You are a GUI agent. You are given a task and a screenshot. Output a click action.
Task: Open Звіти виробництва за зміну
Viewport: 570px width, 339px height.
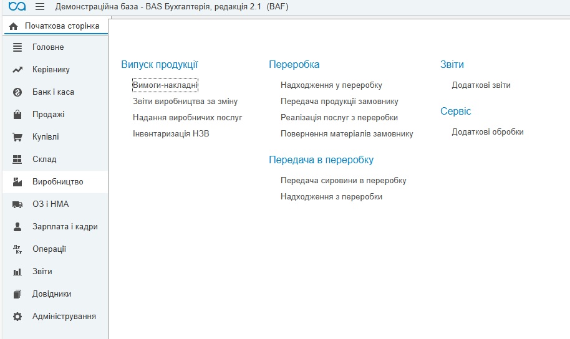point(185,101)
